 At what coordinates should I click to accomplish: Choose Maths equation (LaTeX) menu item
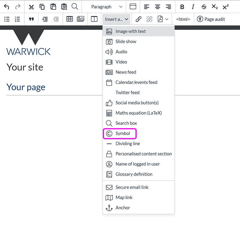(138, 113)
